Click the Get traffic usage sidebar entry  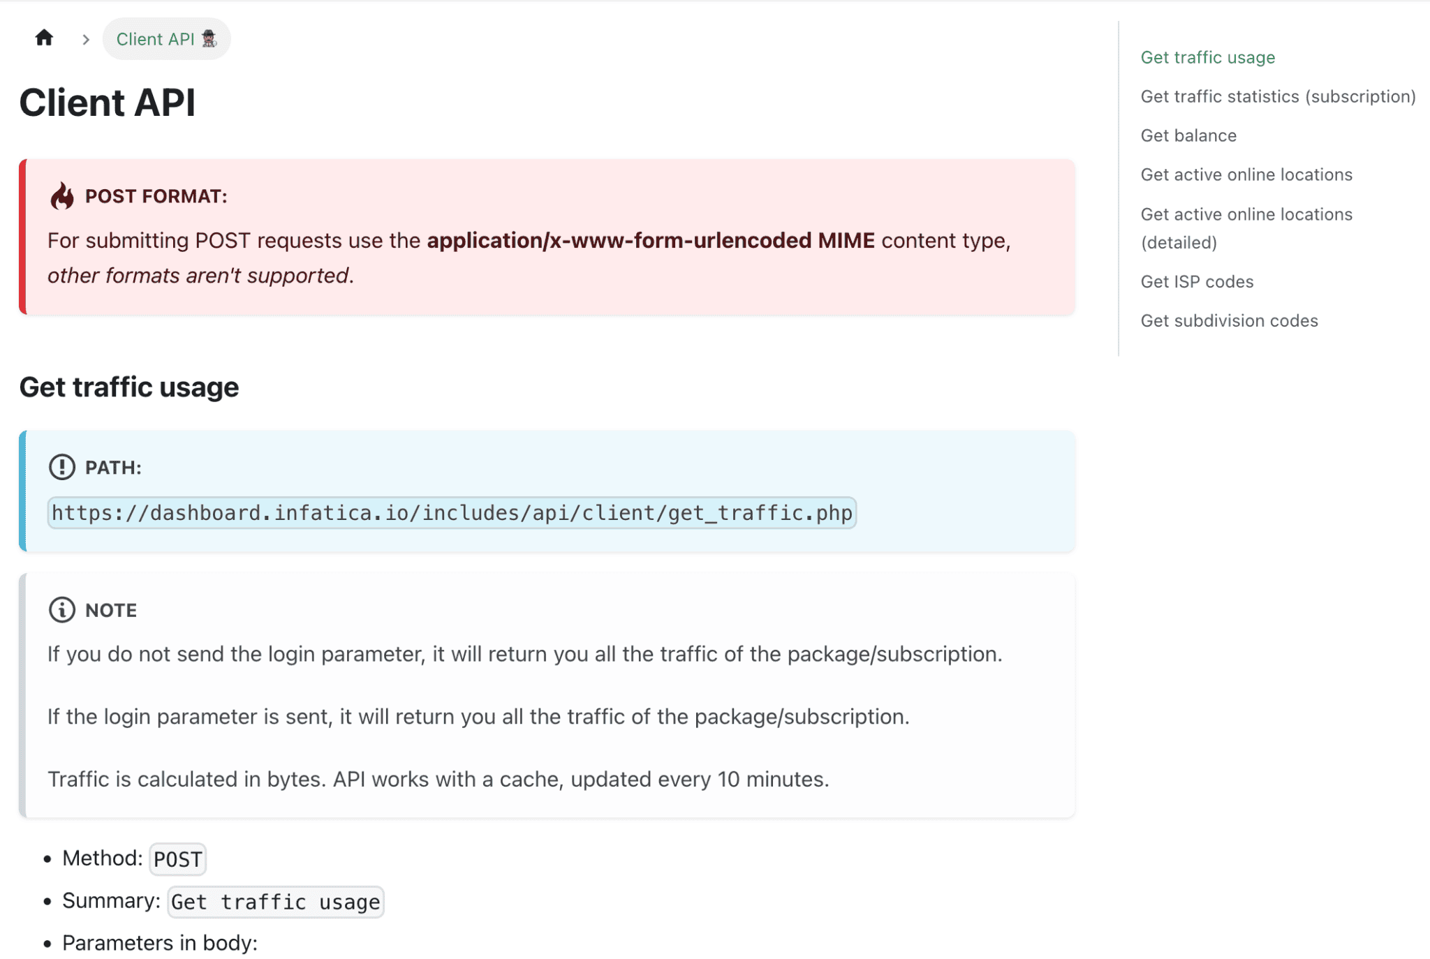pos(1207,57)
